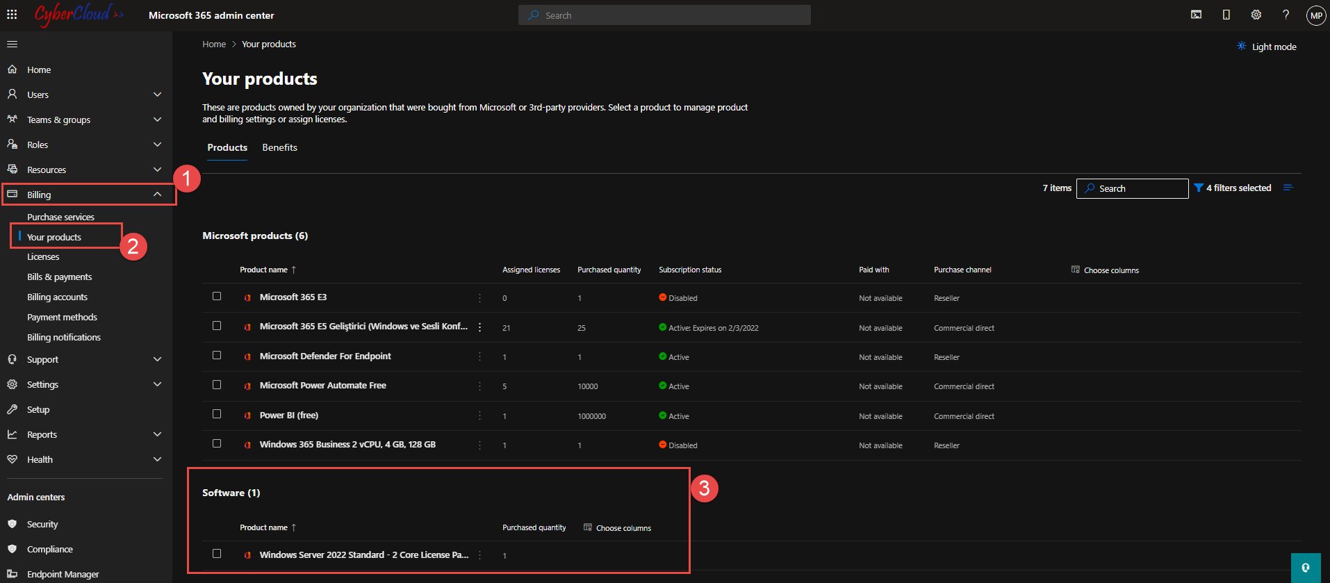Click the Resources icon in sidebar
Screen dimensions: 1330x583
pyautogui.click(x=12, y=169)
